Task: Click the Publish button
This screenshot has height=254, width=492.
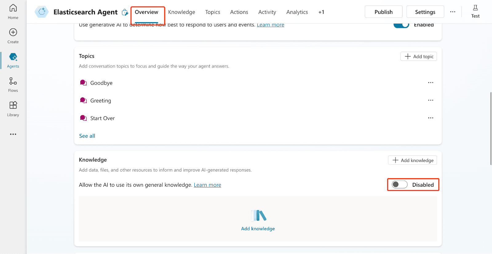Action: coord(383,12)
